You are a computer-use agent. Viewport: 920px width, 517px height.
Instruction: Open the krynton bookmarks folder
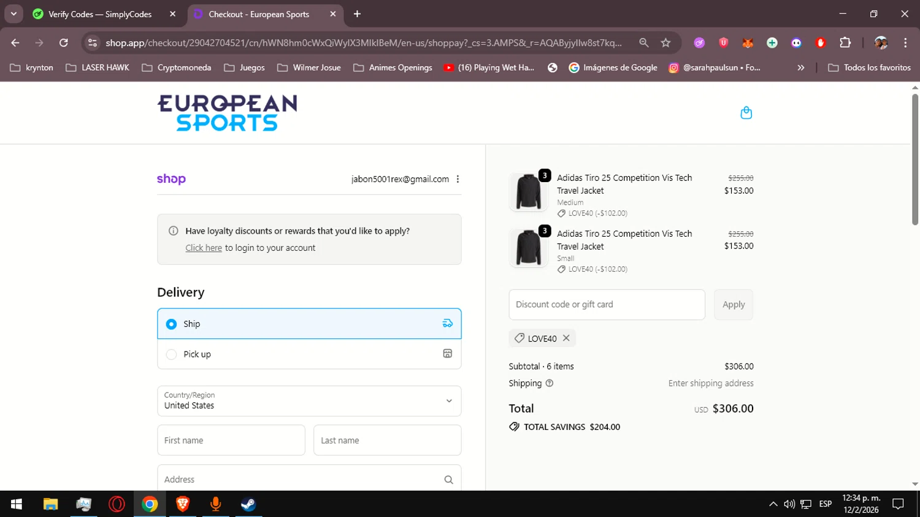point(32,67)
